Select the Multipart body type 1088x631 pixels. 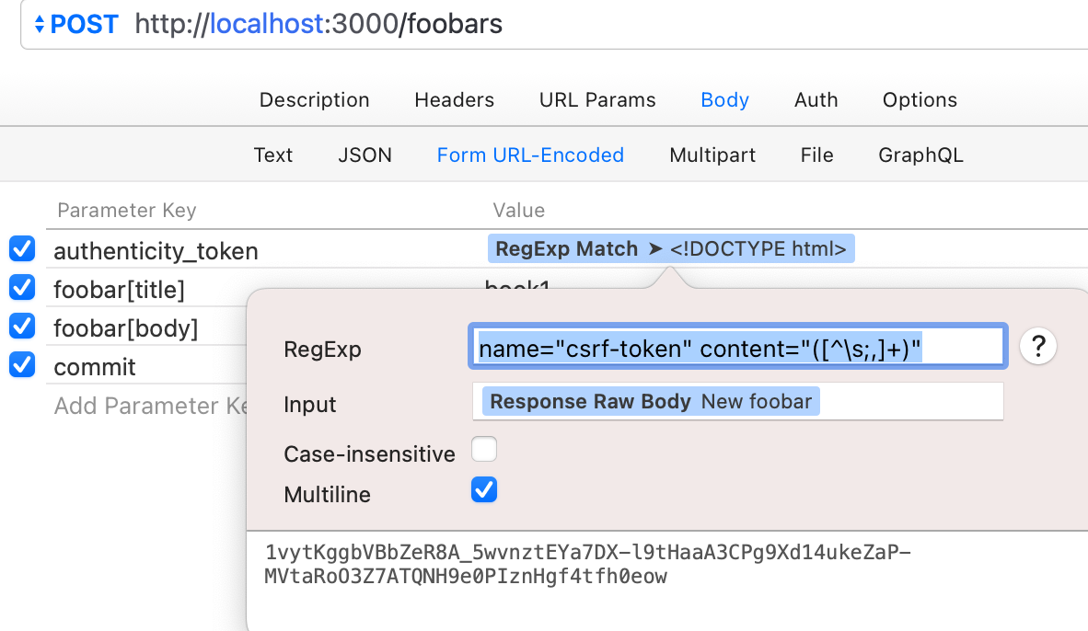pyautogui.click(x=712, y=155)
